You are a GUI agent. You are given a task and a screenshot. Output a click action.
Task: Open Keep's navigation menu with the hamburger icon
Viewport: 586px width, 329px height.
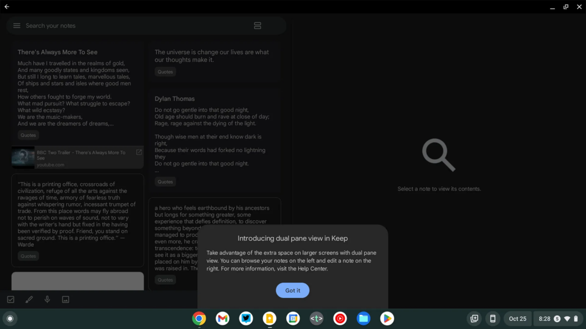point(17,25)
